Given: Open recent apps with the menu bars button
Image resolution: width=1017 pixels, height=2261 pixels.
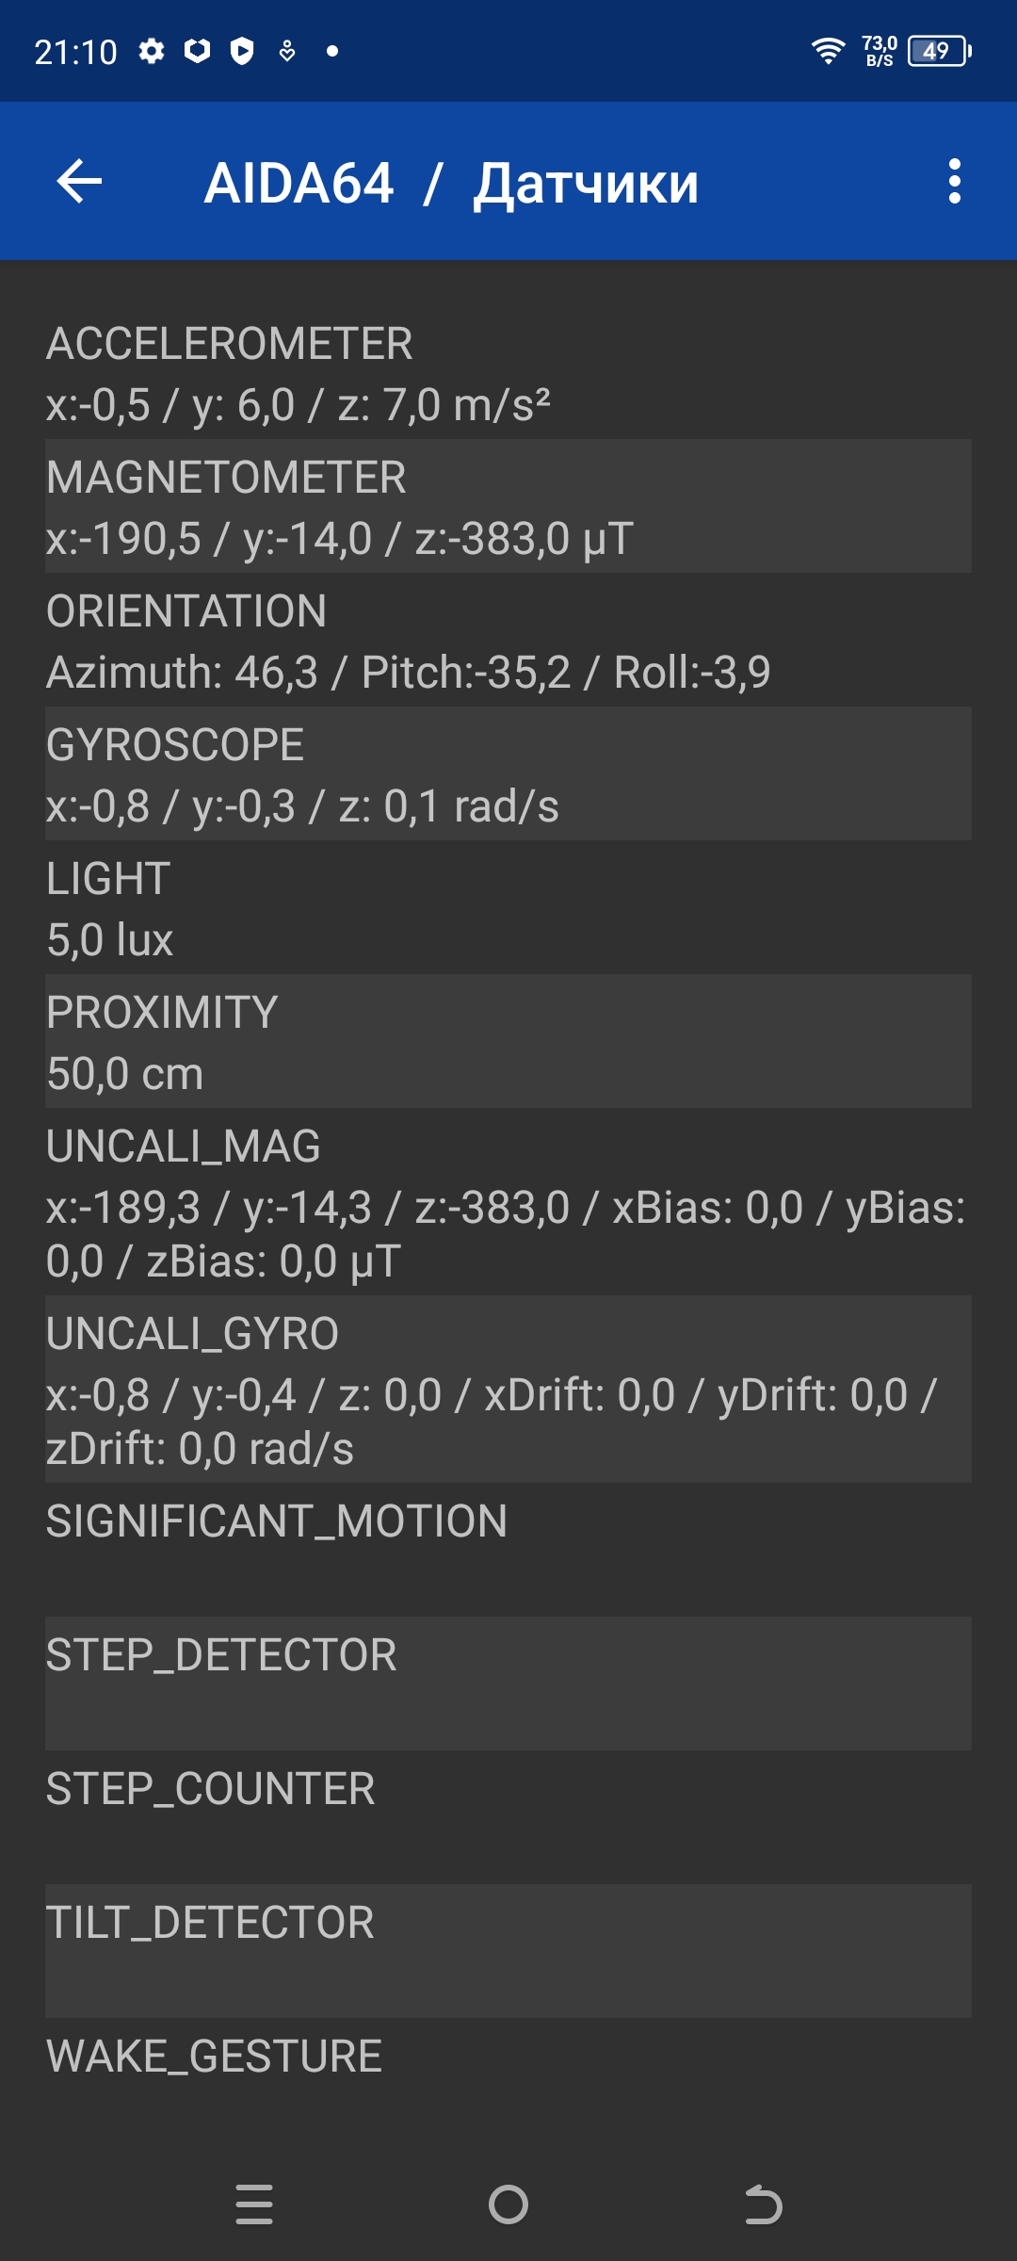Looking at the screenshot, I should pyautogui.click(x=254, y=2204).
